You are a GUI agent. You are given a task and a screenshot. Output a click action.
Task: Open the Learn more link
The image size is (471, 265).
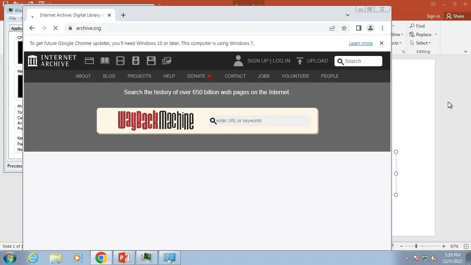coord(361,43)
